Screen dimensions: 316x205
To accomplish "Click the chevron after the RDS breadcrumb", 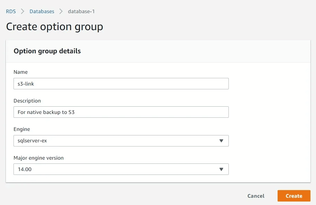I will [23, 11].
